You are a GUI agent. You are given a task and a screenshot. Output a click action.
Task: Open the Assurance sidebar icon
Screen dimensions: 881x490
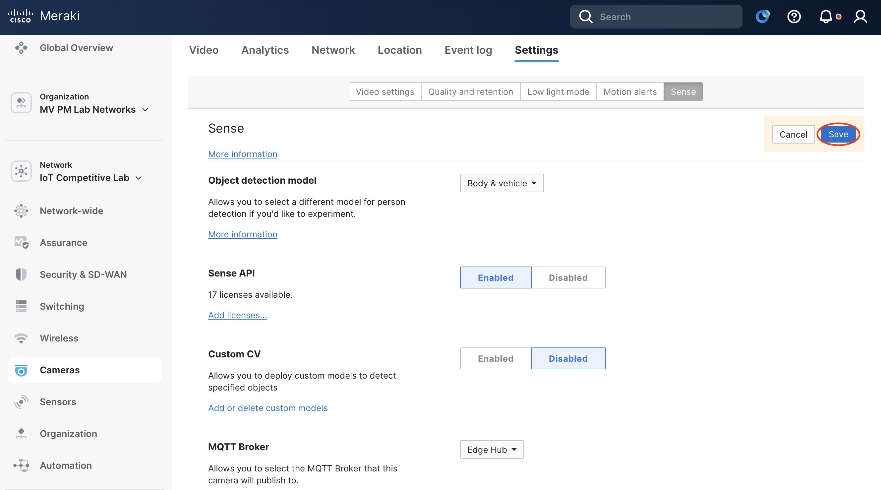pyautogui.click(x=21, y=243)
